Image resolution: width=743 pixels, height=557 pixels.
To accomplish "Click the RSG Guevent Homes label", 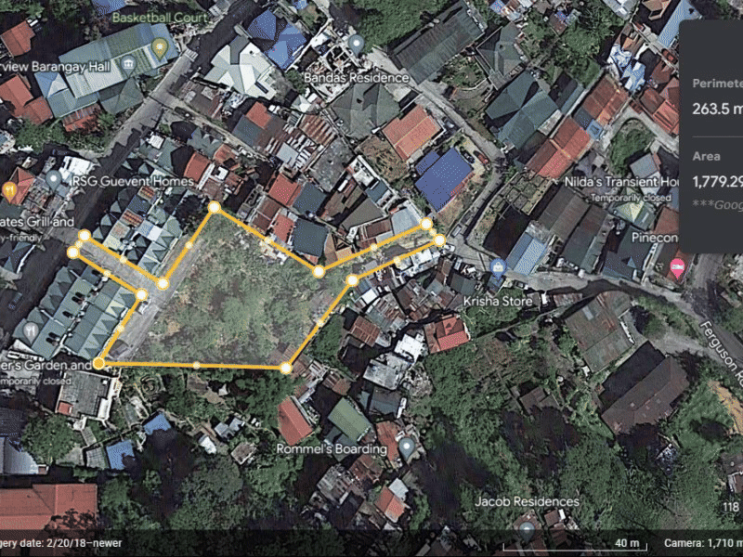I will (132, 182).
